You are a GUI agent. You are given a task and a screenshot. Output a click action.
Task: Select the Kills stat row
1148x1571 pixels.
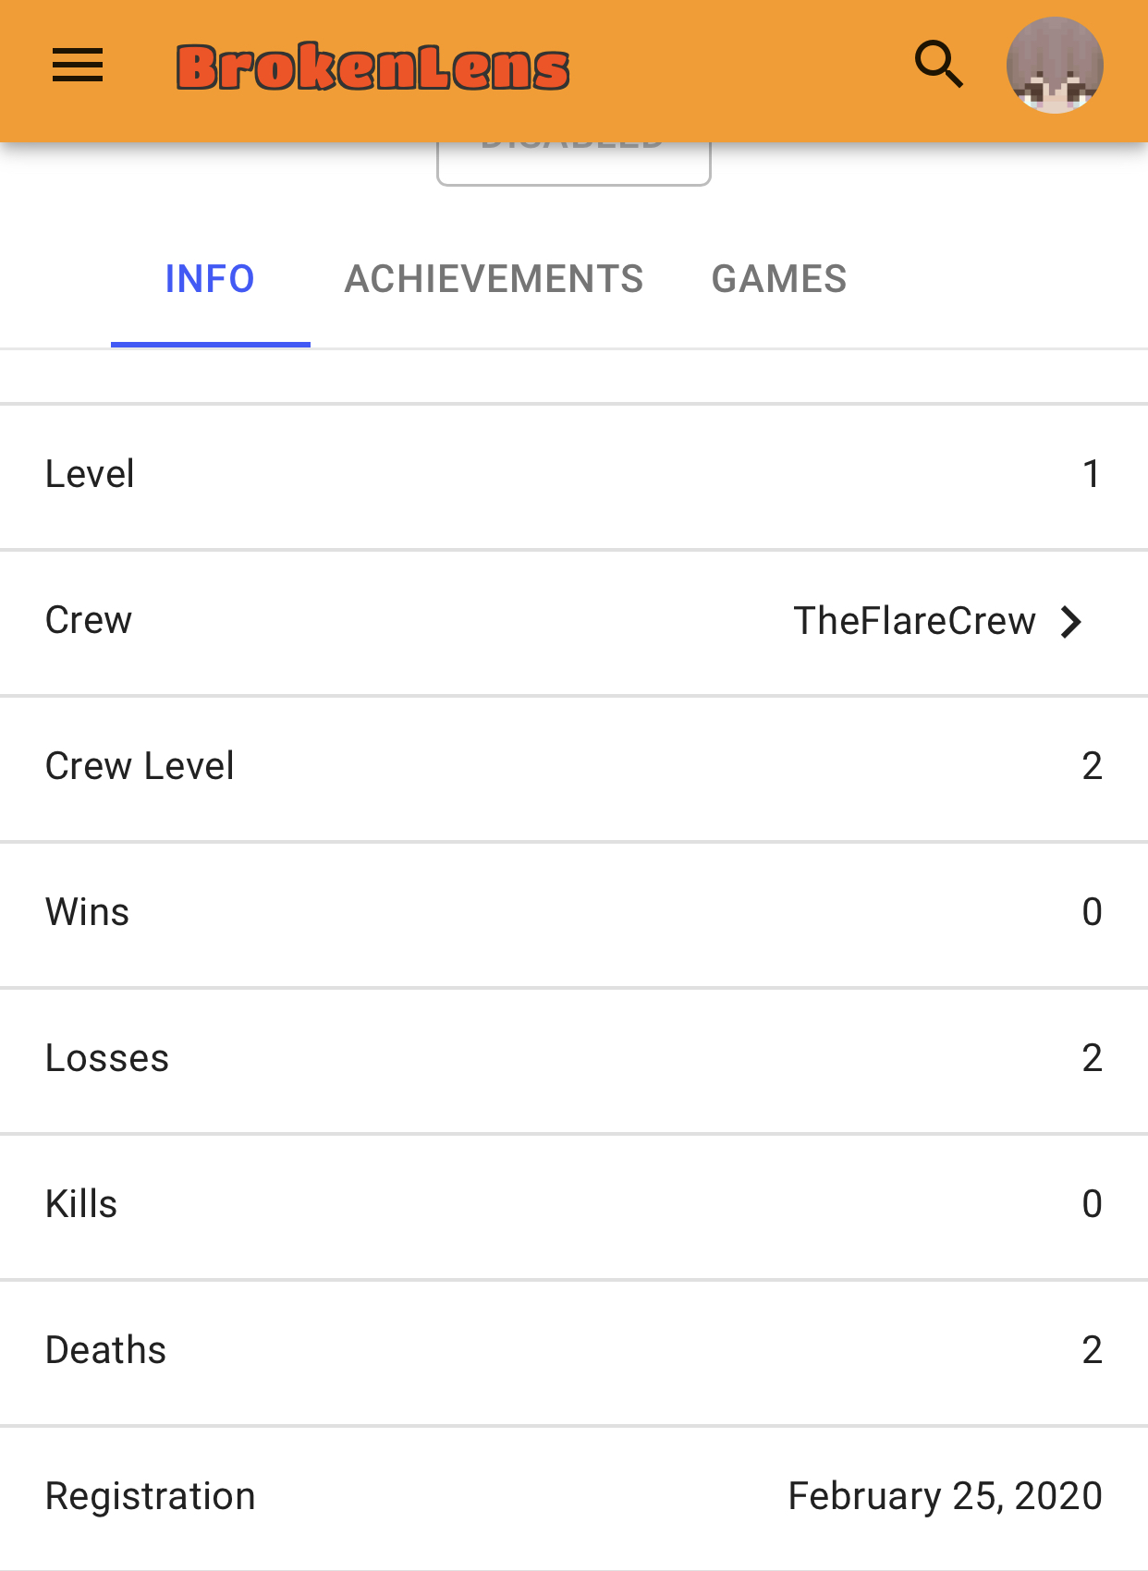coord(574,1207)
